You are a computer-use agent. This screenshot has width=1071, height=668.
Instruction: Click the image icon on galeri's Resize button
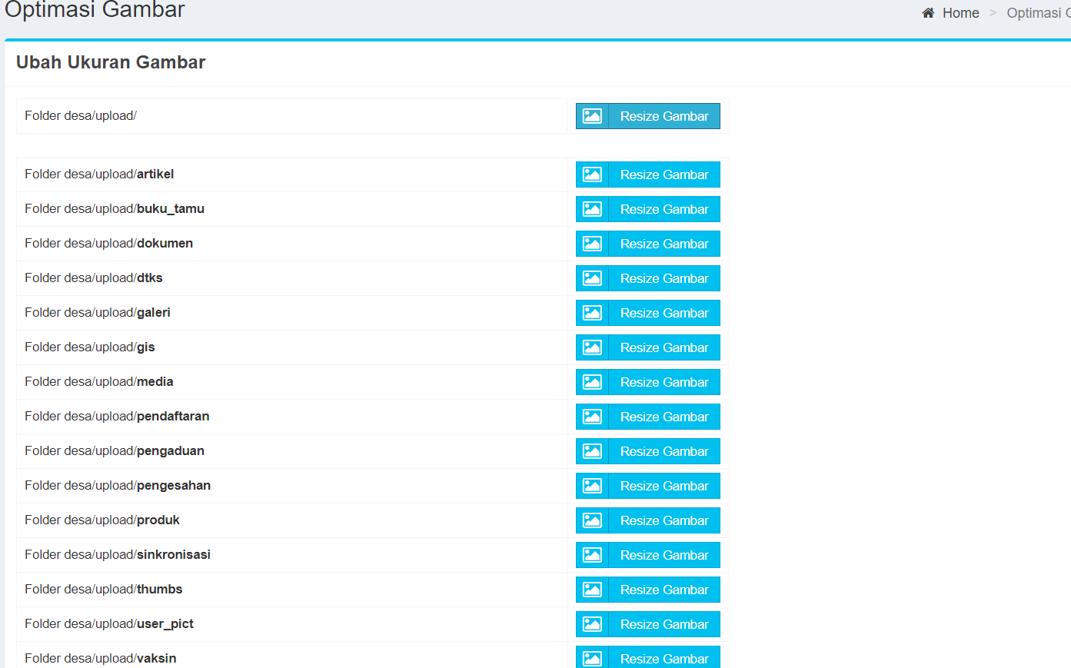[x=592, y=312]
